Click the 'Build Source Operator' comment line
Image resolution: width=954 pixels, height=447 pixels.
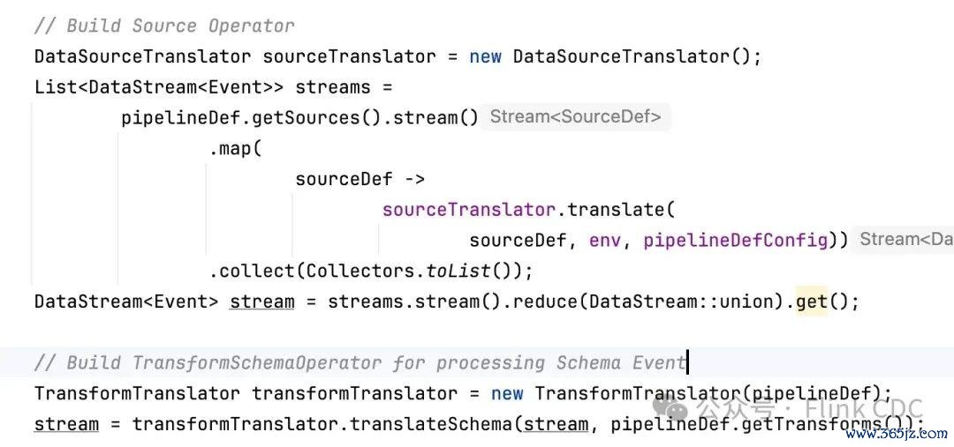pyautogui.click(x=164, y=26)
